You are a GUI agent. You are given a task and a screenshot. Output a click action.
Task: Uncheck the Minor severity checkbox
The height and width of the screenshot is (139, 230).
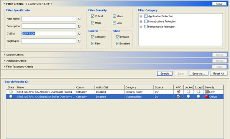point(114,16)
